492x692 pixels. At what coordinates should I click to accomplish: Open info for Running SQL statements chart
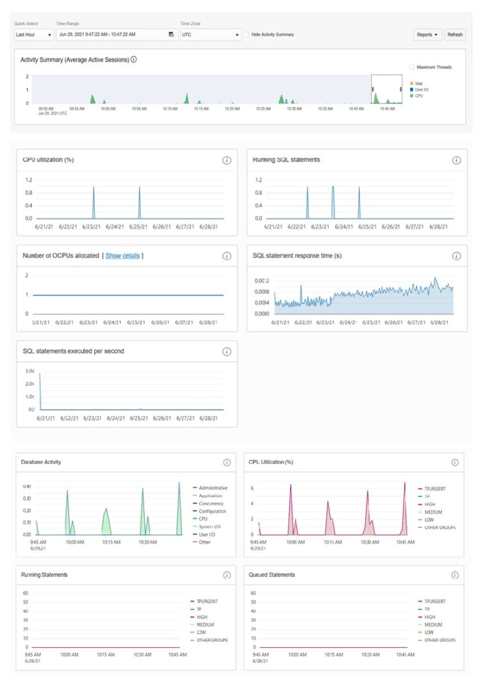pyautogui.click(x=456, y=160)
